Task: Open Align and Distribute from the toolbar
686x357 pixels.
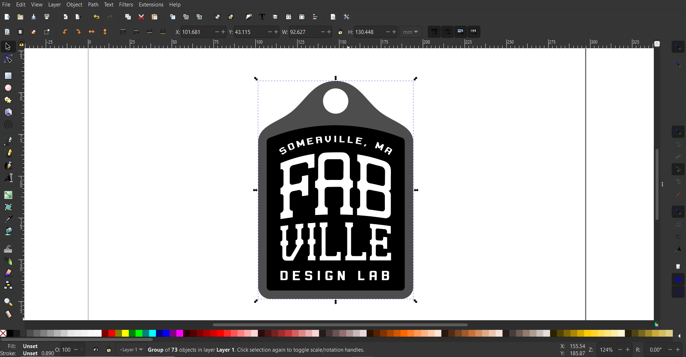Action: (315, 17)
